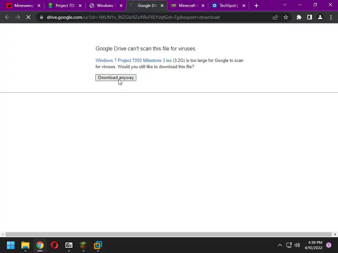The width and height of the screenshot is (338, 253).
Task: Open 7-Zip from the taskbar
Action: [69, 245]
